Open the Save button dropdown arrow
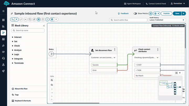189x106 pixels. point(183,13)
